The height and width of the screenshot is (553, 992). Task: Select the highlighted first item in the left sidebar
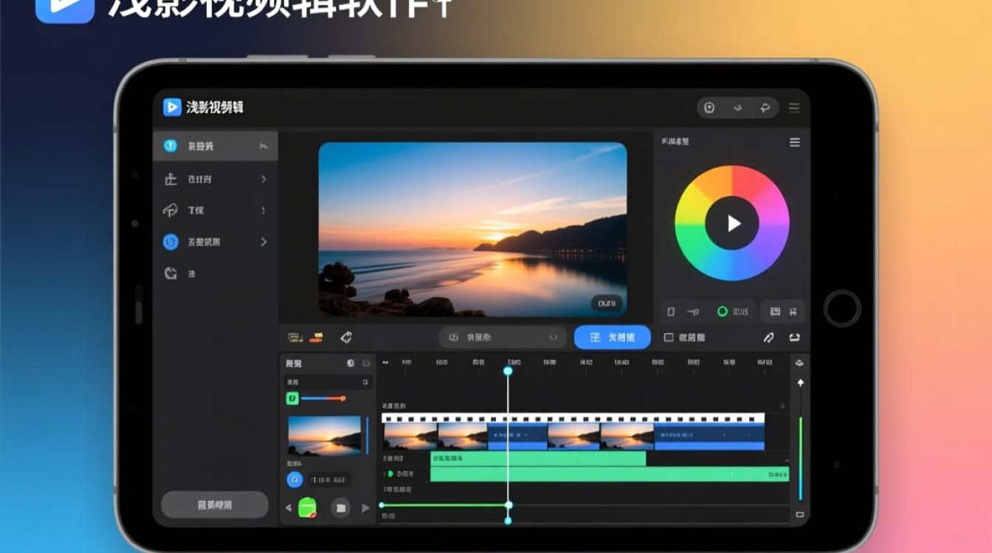click(x=216, y=146)
